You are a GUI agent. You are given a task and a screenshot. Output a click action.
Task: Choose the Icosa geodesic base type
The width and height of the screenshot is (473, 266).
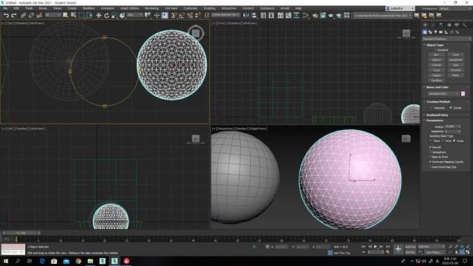458,141
